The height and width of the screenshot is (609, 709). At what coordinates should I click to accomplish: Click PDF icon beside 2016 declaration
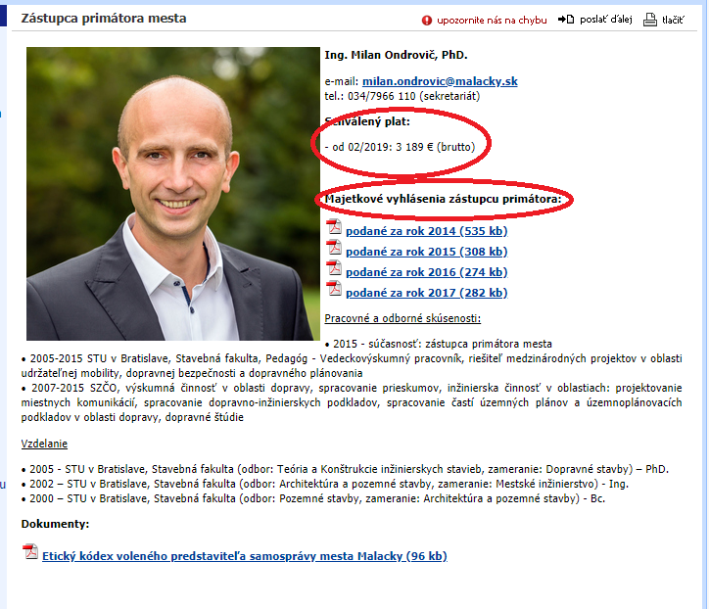pyautogui.click(x=334, y=268)
